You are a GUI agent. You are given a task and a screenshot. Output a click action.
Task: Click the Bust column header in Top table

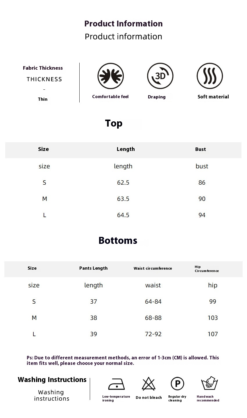coord(201,149)
